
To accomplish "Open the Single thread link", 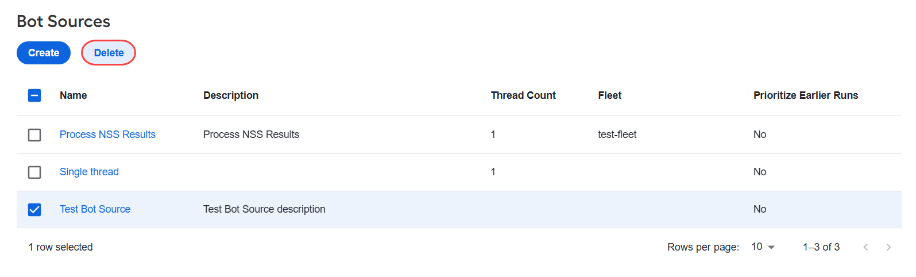I will 89,172.
